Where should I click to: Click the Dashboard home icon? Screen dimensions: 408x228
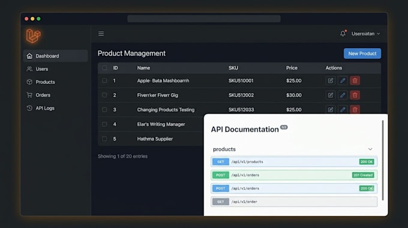29,56
